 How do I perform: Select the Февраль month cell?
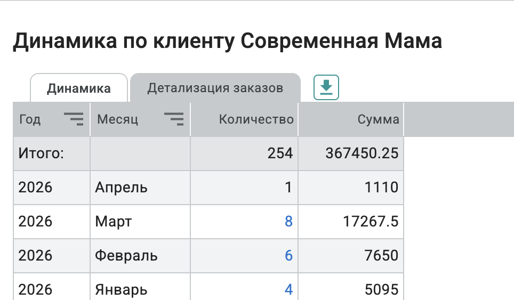coord(126,256)
